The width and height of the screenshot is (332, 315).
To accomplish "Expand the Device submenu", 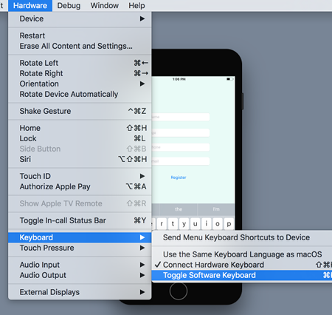I will (x=80, y=18).
